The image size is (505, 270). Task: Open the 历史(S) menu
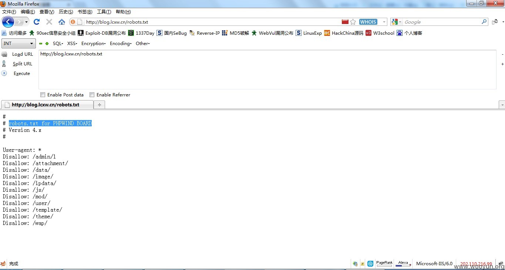click(66, 12)
